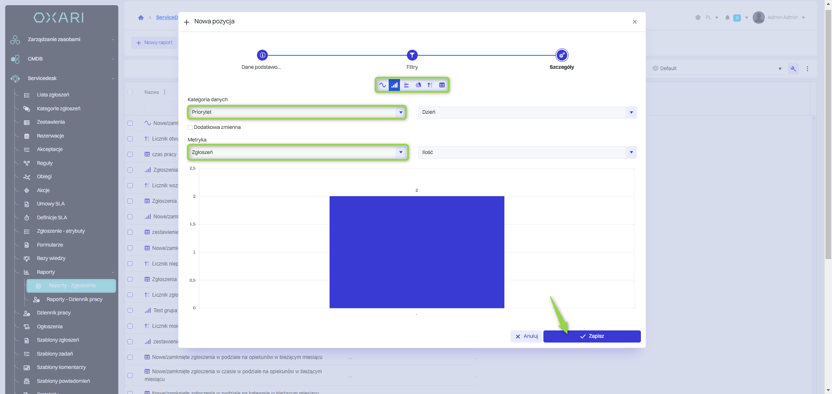
Task: Open Akceptacje in sidebar
Action: (50, 150)
